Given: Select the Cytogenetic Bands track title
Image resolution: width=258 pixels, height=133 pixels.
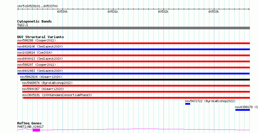Looking at the screenshot, I should 34,21.
